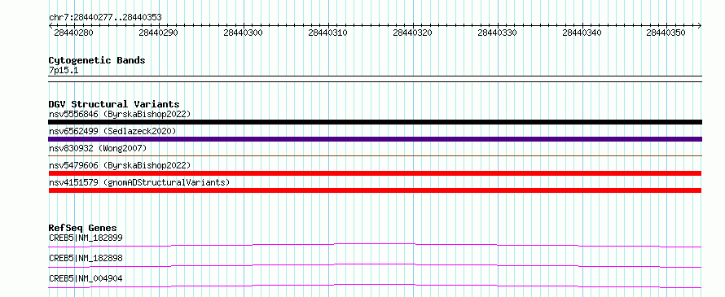Select the red nsv5479606 variant bar
The height and width of the screenshot is (297, 725).
point(375,173)
